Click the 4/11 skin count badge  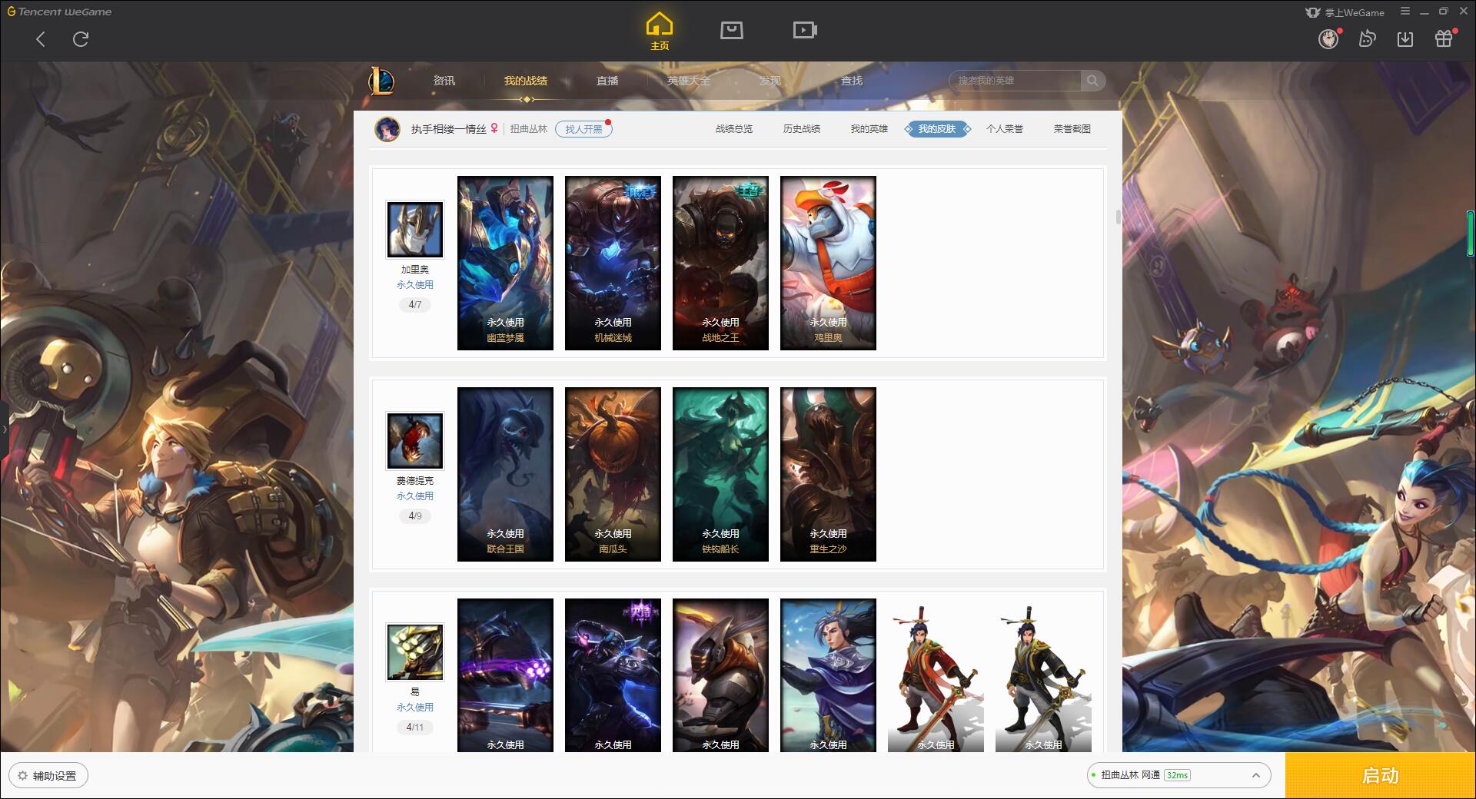(x=415, y=728)
